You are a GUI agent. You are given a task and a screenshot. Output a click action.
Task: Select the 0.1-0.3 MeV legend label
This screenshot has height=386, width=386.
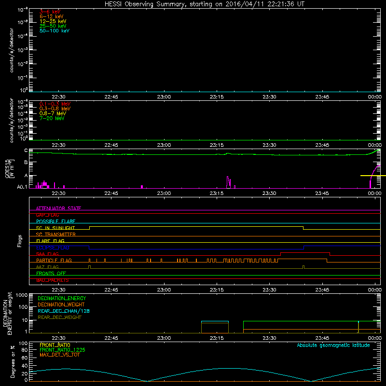[x=55, y=104]
